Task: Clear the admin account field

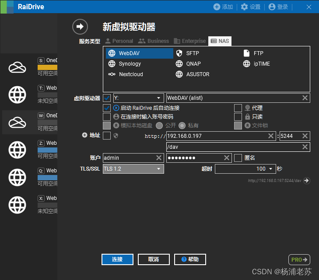Action: pos(159,158)
